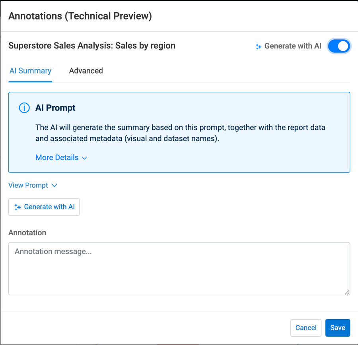Click the Annotations (Technical Preview) dialog title
The width and height of the screenshot is (358, 345).
80,16
